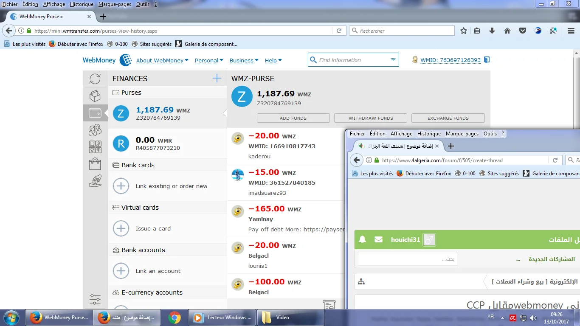Viewport: 580px width, 326px height.
Task: Click the Issue a card plus button
Action: [121, 228]
